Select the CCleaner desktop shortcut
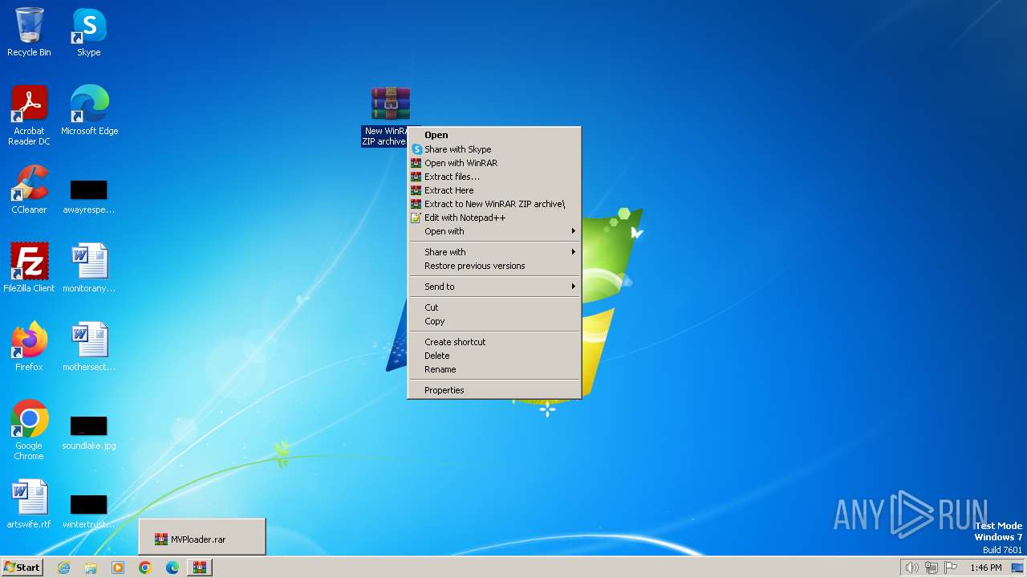Image resolution: width=1027 pixels, height=578 pixels. (x=29, y=189)
